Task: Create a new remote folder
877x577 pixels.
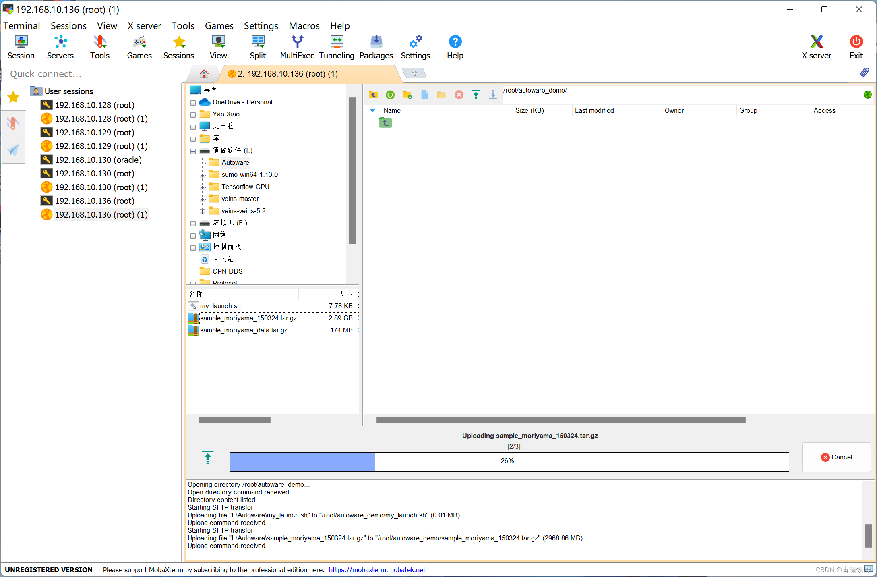Action: 407,95
